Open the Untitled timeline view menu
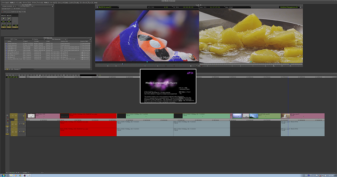 click(26, 173)
